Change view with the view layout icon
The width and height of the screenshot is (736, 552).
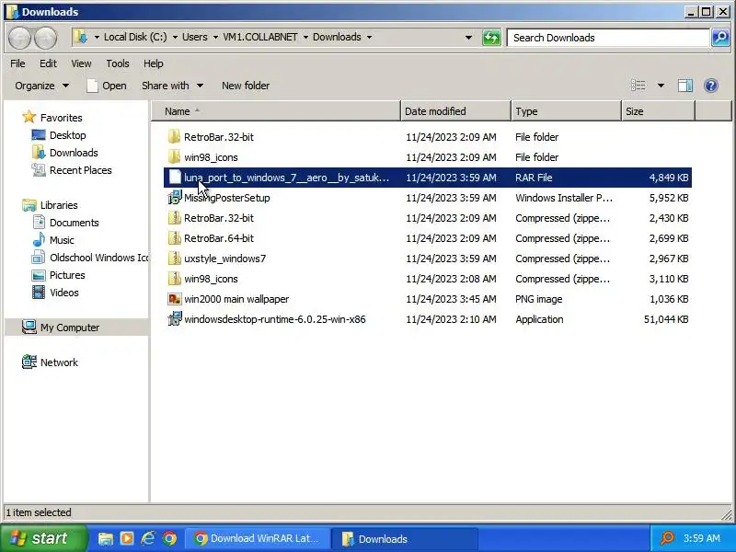pos(638,86)
